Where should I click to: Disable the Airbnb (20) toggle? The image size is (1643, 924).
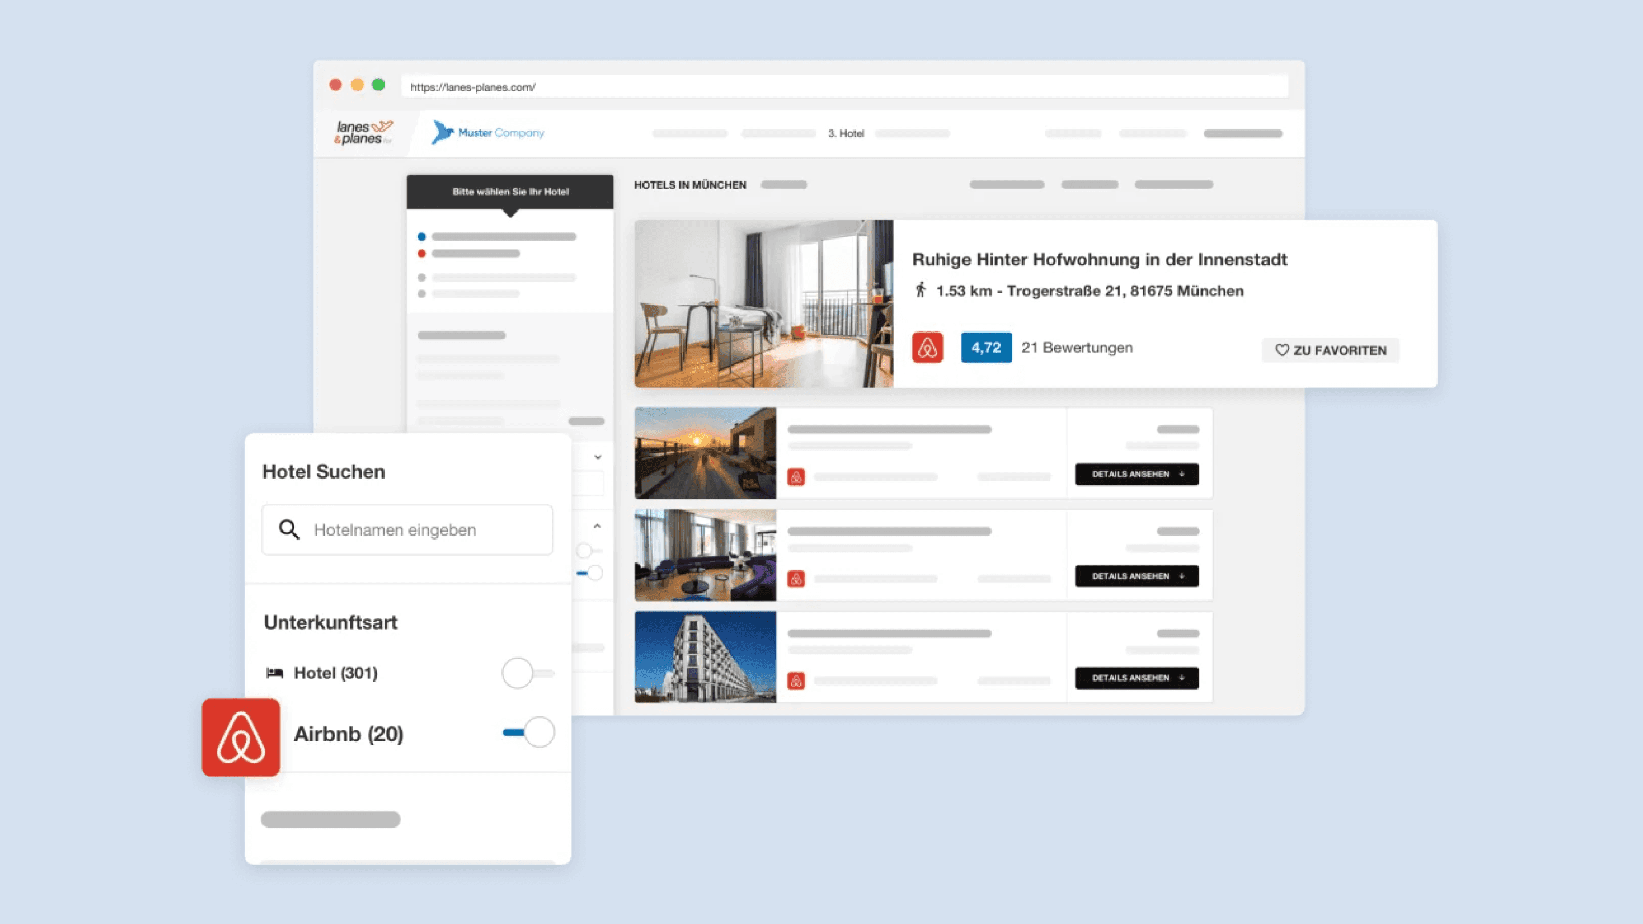pos(528,732)
